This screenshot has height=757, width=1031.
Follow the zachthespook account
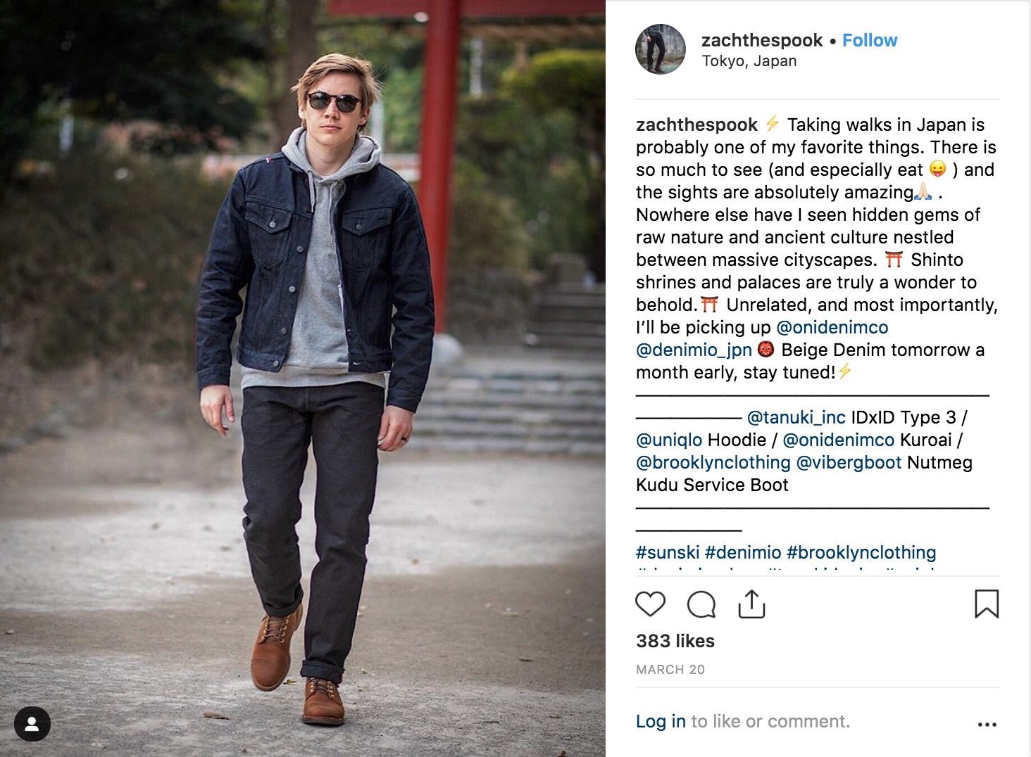click(x=870, y=40)
